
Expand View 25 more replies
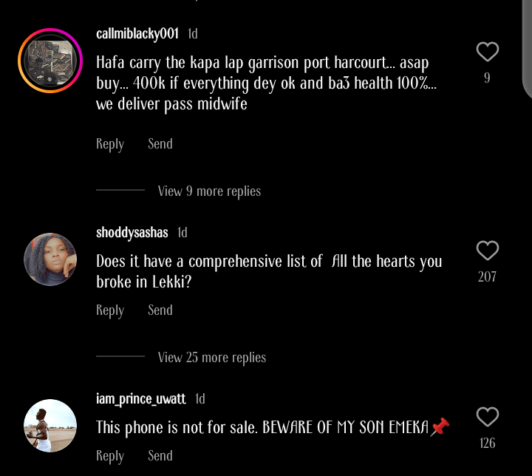[x=211, y=357]
